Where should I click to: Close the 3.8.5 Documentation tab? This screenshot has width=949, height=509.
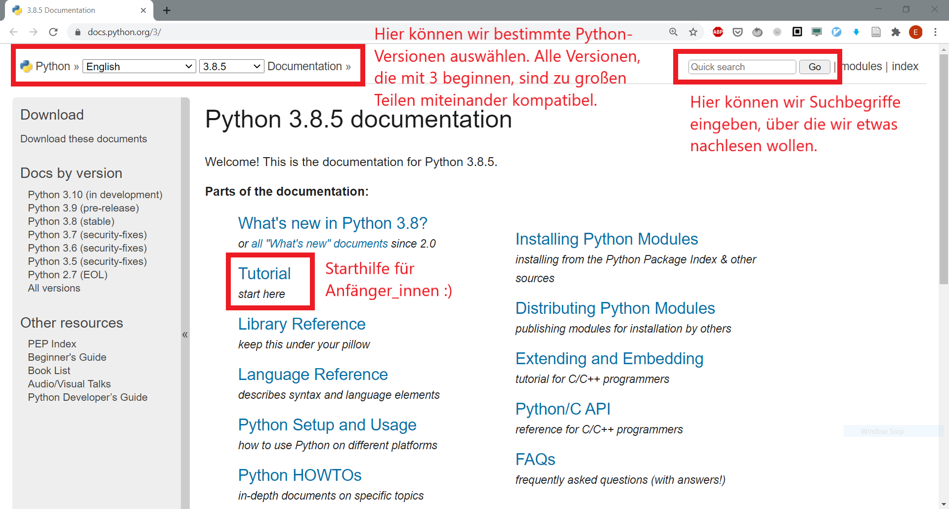pyautogui.click(x=143, y=10)
